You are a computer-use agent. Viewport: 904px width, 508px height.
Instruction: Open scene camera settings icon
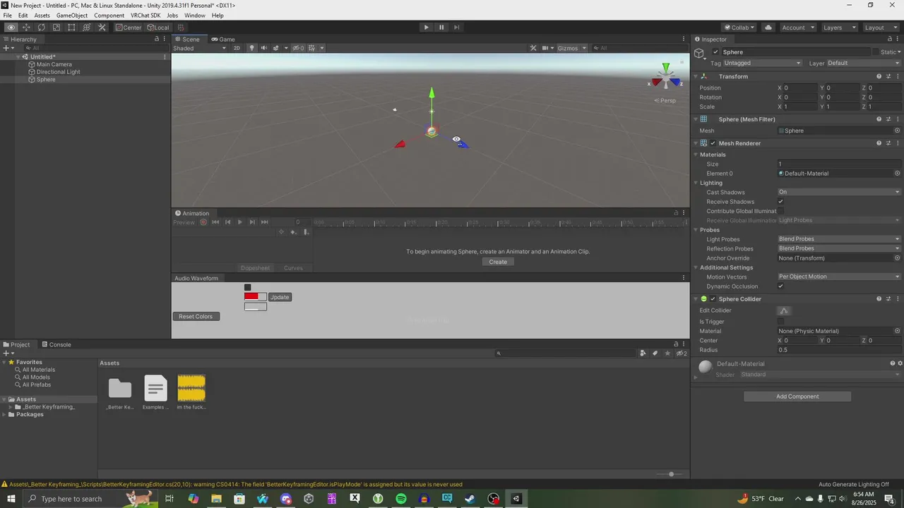tap(545, 48)
